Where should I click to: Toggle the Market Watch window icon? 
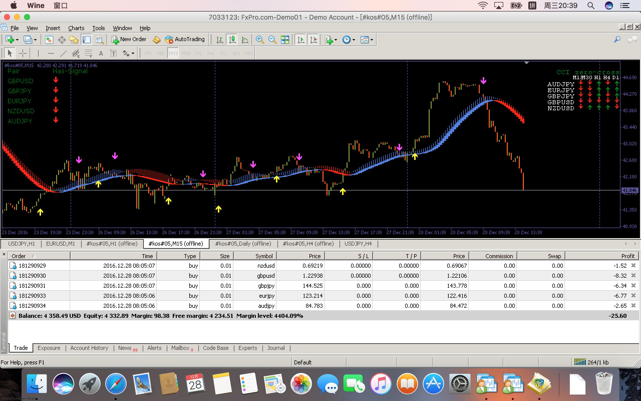click(49, 40)
